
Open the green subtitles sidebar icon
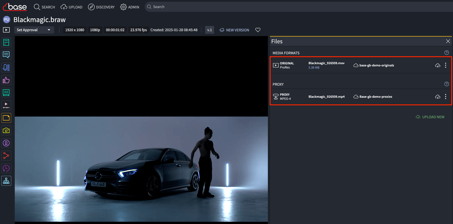pos(6,93)
